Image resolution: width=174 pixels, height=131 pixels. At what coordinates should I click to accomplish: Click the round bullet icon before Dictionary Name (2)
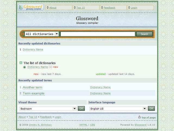[24, 67]
